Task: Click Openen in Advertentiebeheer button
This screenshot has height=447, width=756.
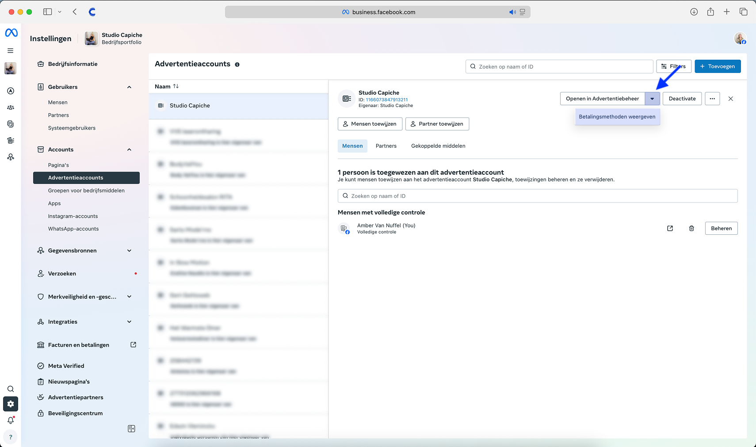Action: click(x=602, y=99)
